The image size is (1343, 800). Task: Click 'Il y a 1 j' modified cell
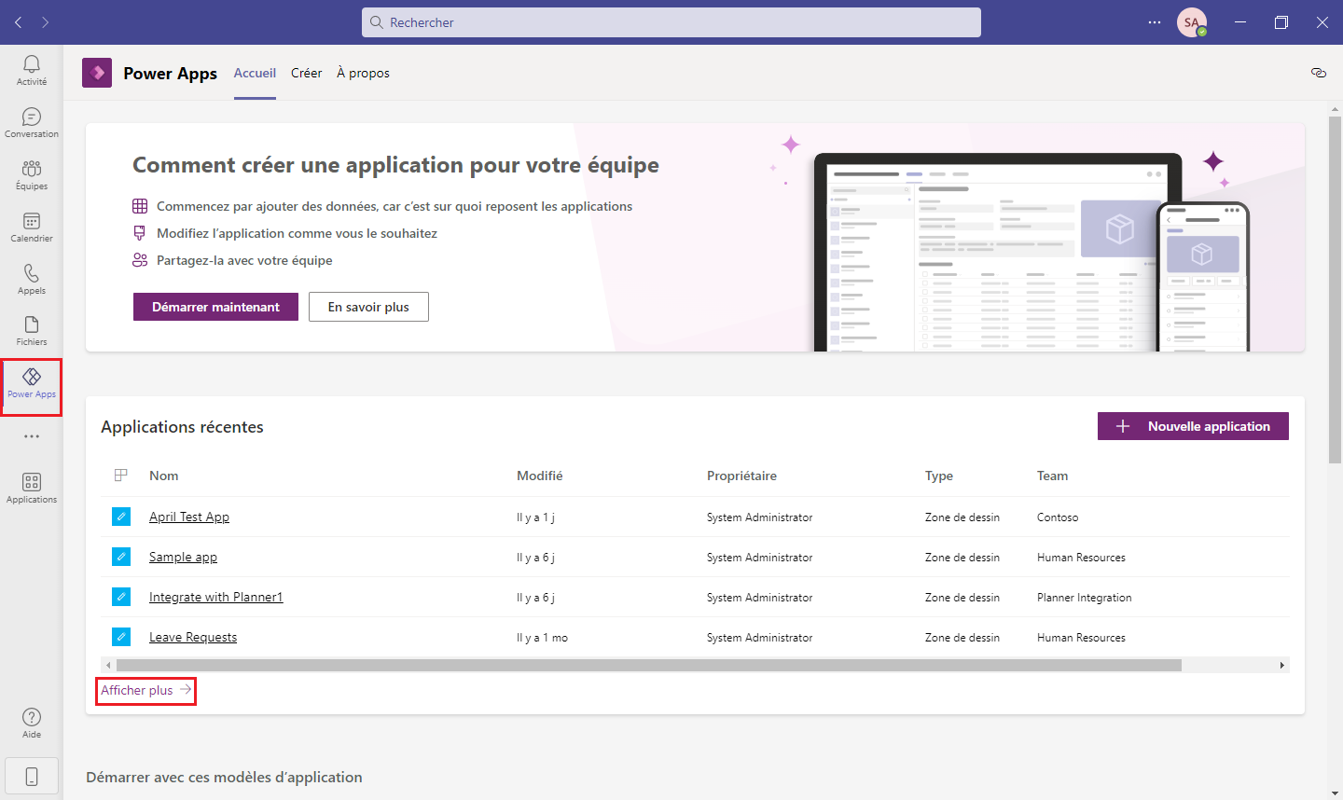click(x=535, y=517)
